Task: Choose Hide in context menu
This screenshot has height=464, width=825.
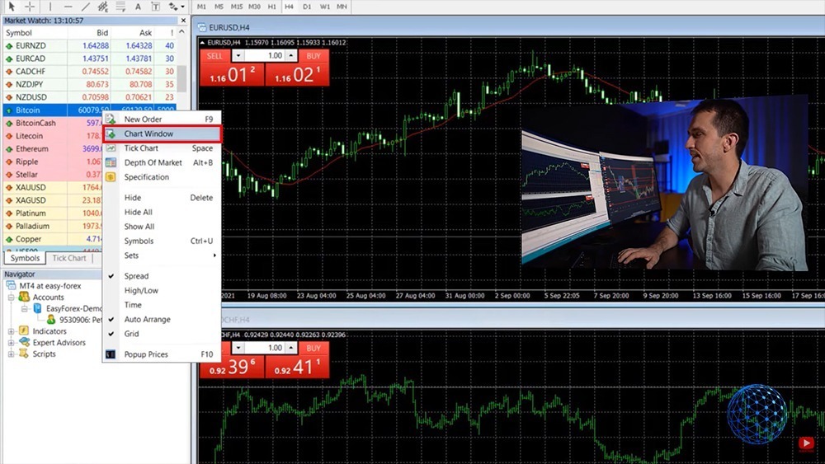Action: click(162, 198)
